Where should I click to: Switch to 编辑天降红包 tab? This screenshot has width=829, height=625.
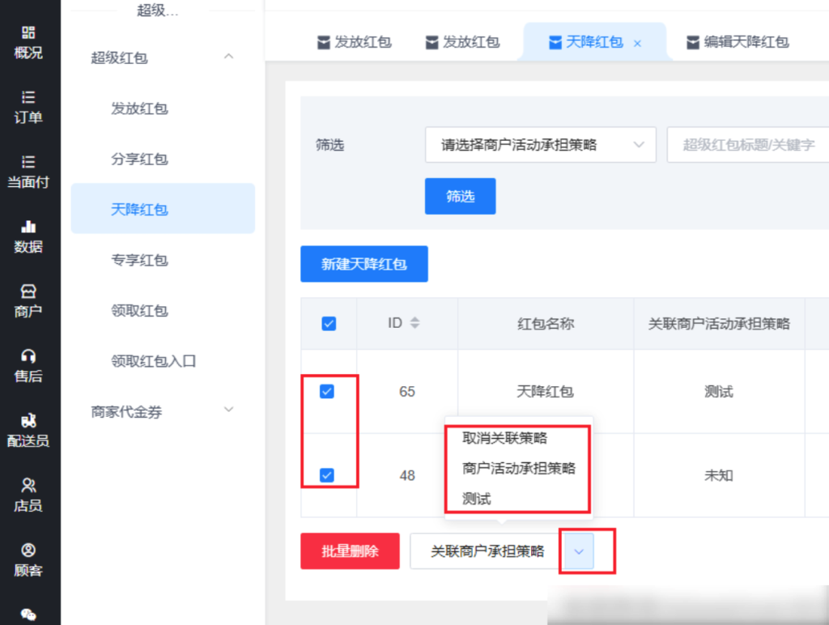pyautogui.click(x=737, y=42)
